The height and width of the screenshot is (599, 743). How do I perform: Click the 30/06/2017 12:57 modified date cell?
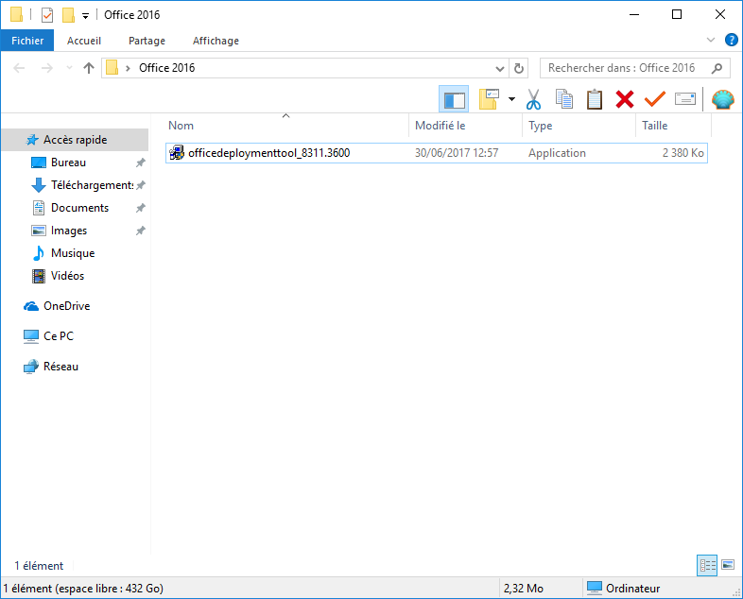[x=457, y=153]
